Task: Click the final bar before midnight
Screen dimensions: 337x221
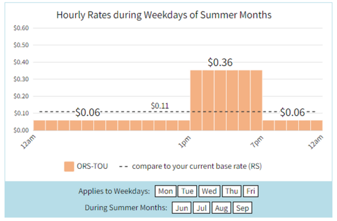Action: 317,126
